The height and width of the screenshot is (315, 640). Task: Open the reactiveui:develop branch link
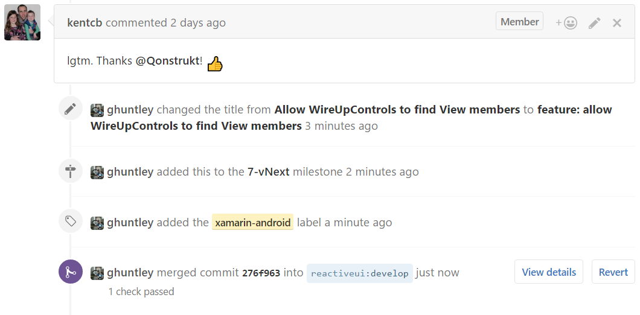[x=360, y=273]
